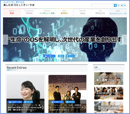The width and height of the screenshot is (130, 114).
Task: Open the RSS feed icon
Action: [125, 6]
